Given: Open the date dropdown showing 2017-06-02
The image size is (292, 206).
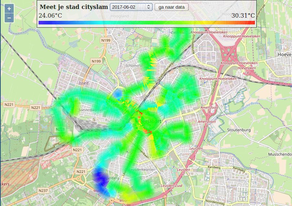Looking at the screenshot, I should click(x=131, y=7).
